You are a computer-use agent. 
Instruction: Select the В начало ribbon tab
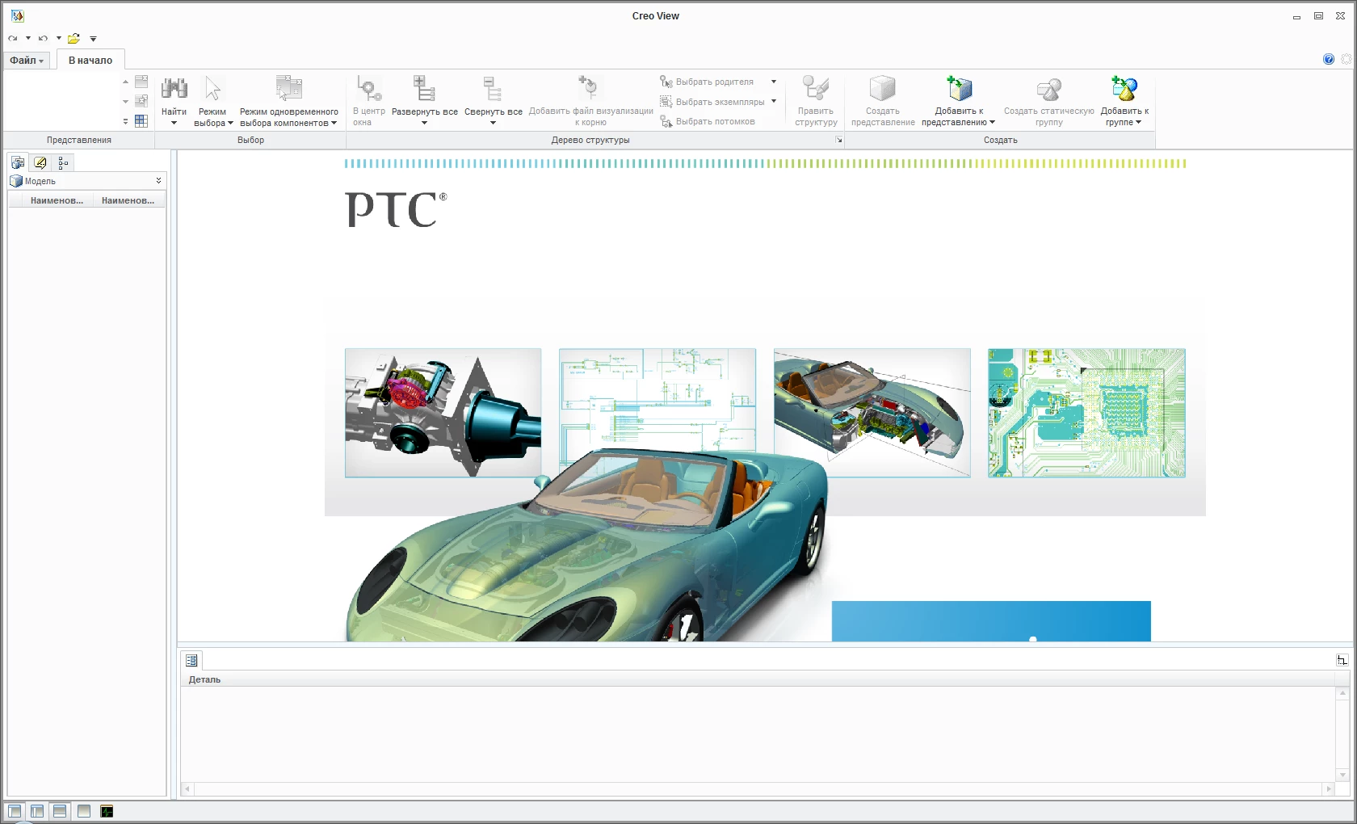click(90, 60)
